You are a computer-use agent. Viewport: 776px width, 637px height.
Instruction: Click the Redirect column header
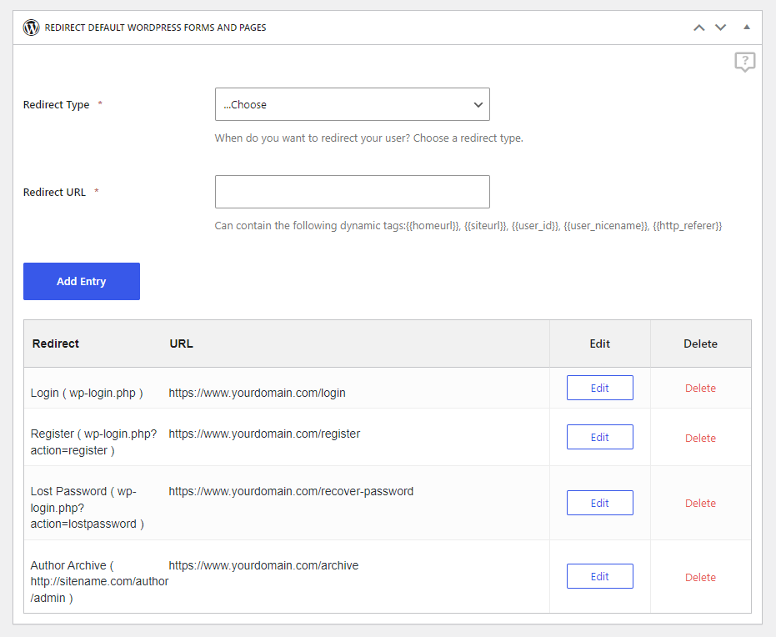point(55,344)
